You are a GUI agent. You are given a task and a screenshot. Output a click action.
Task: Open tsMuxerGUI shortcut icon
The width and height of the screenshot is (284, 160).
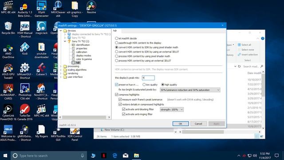coord(25,71)
